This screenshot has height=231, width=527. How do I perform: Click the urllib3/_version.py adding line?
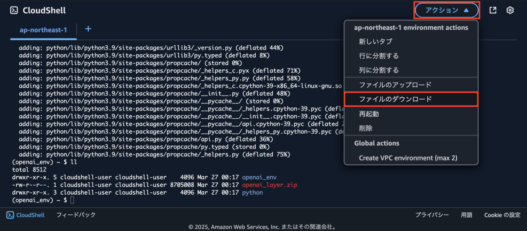coord(152,47)
